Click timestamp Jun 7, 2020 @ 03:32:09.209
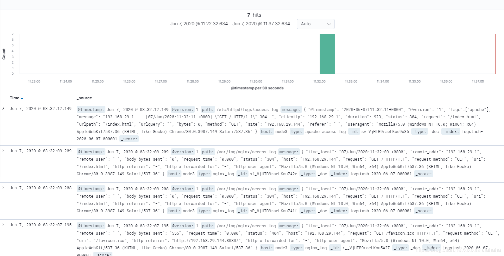The height and width of the screenshot is (256, 504). (41, 151)
